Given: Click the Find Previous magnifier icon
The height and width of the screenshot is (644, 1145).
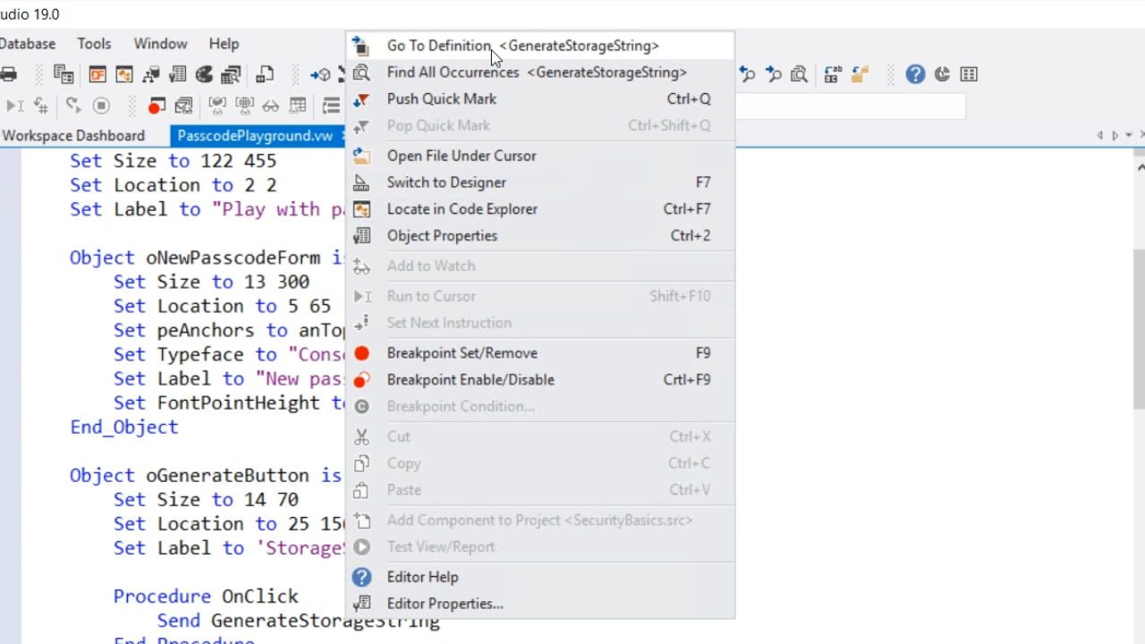Looking at the screenshot, I should point(748,75).
